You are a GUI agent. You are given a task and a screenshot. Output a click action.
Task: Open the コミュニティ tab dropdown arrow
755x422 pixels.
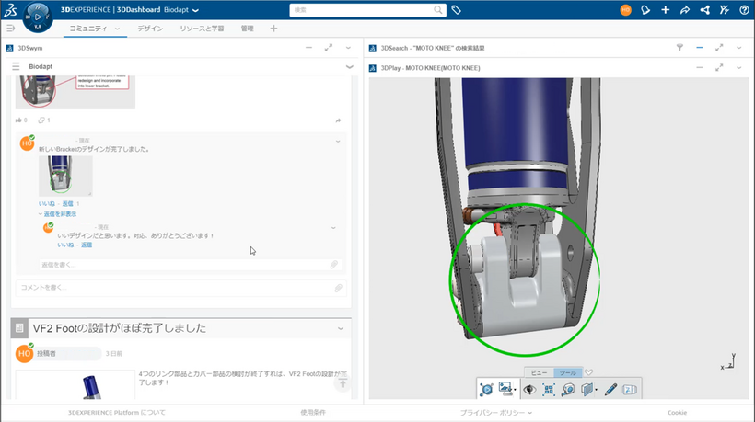117,29
